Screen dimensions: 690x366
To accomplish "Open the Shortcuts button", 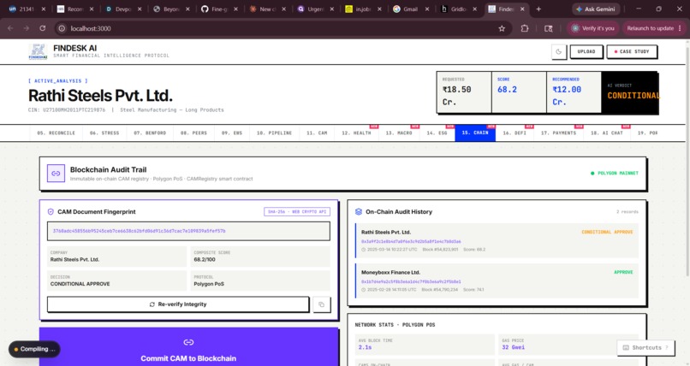I will click(x=645, y=347).
